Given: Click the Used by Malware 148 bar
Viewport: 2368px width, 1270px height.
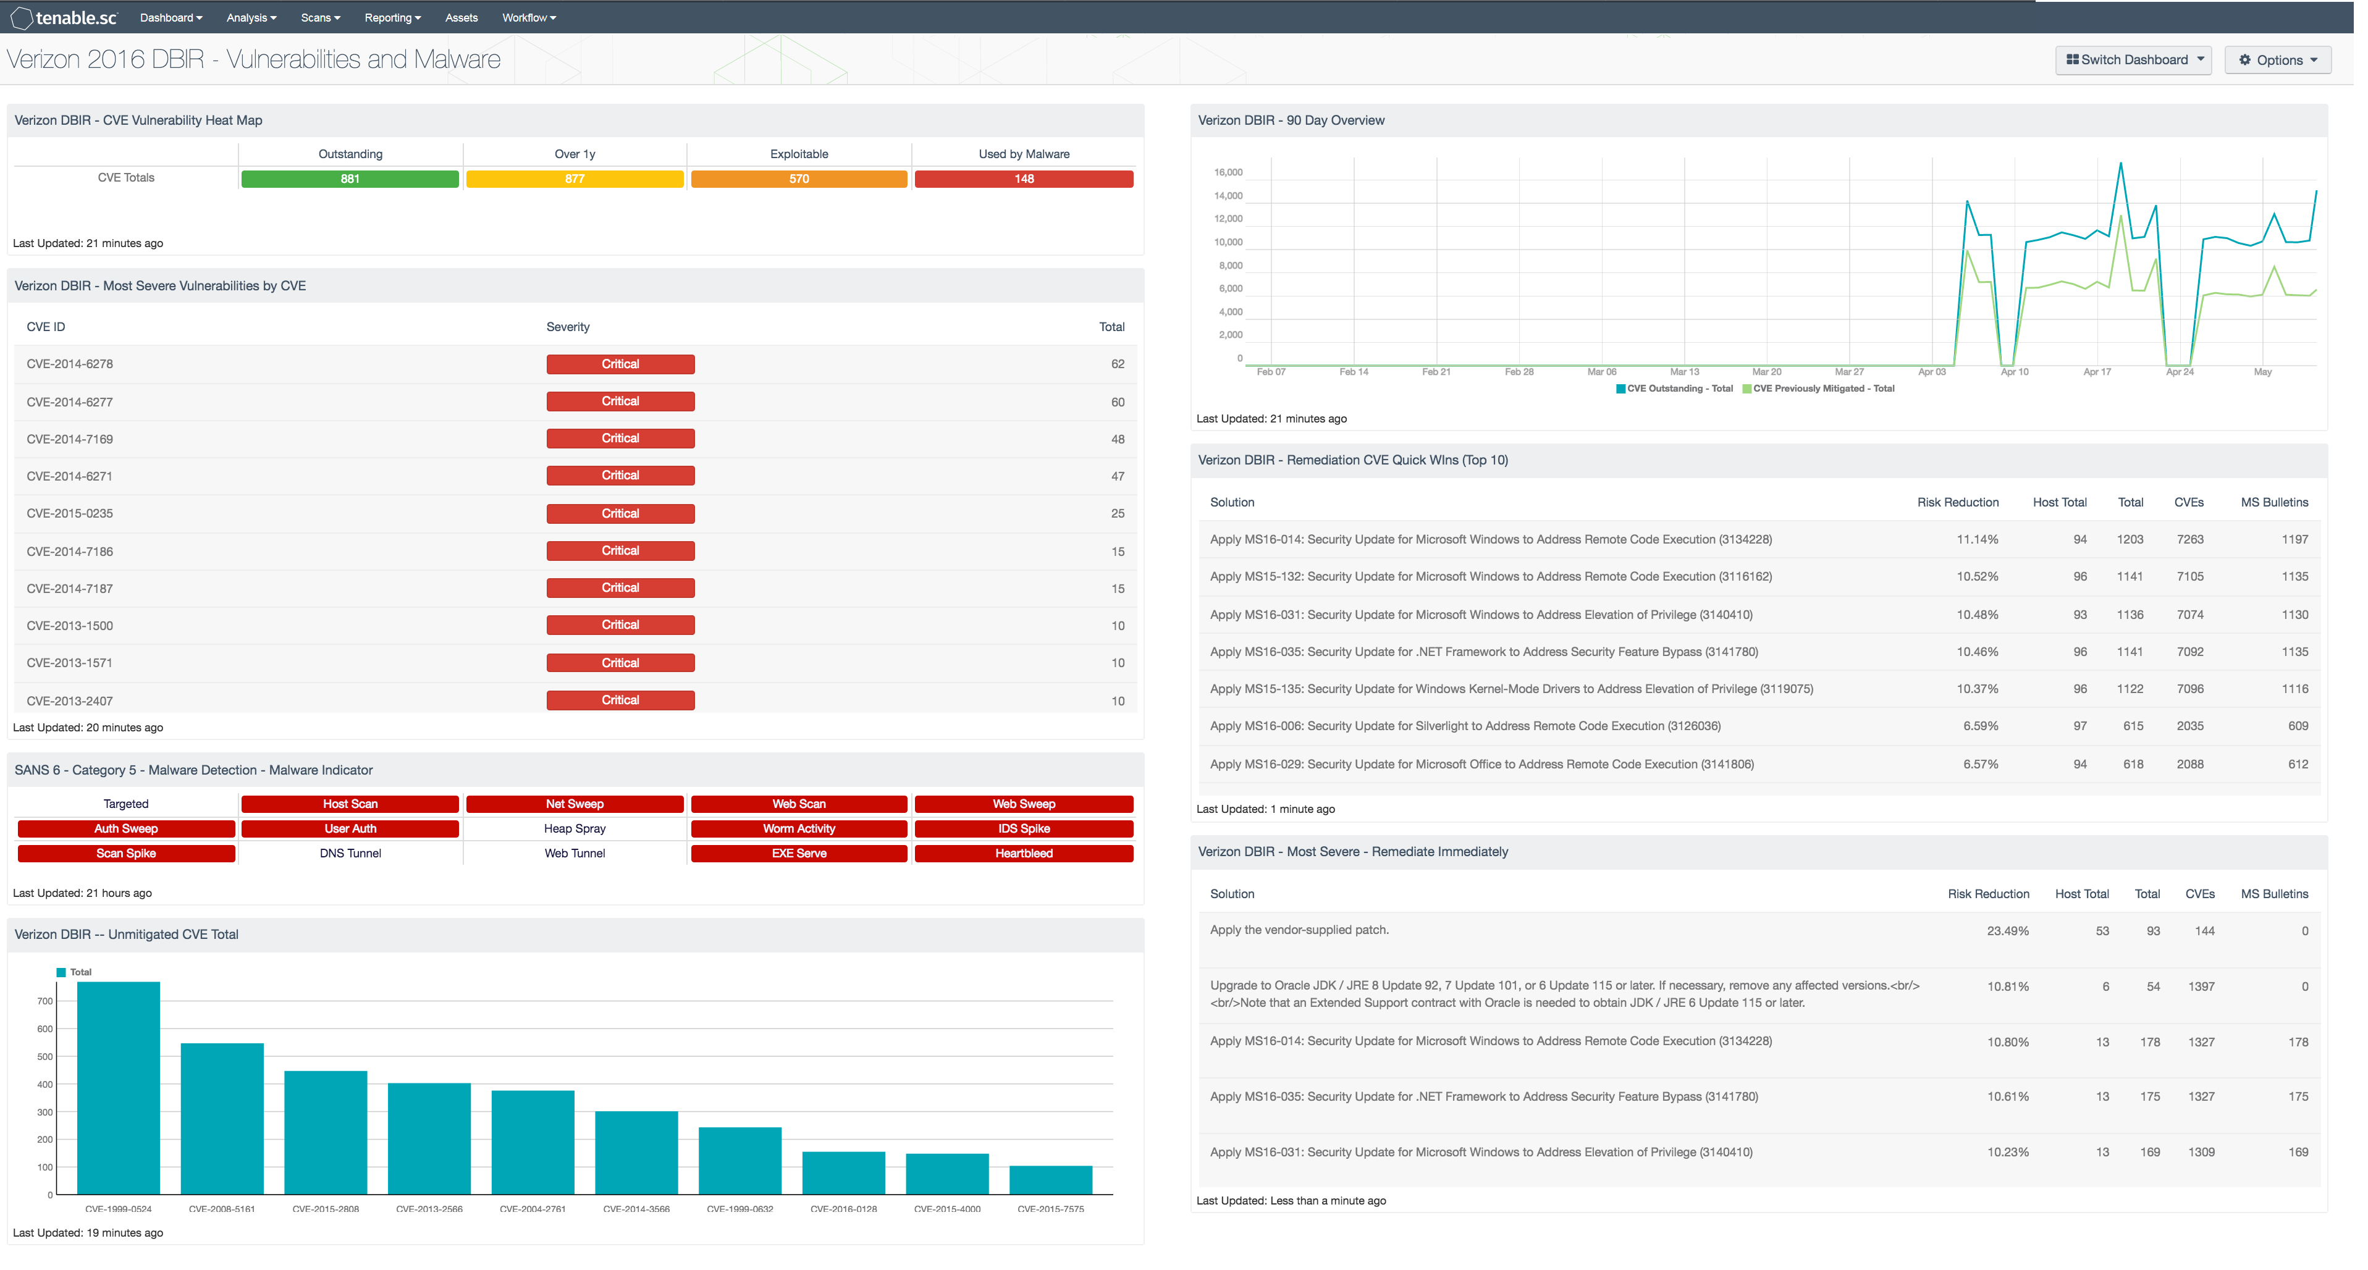Looking at the screenshot, I should pos(1024,179).
